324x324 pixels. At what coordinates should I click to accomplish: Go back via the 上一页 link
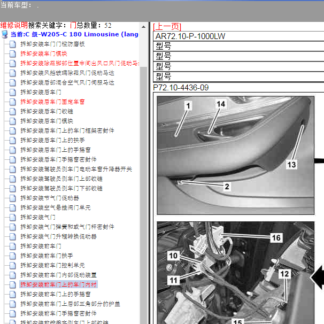167,27
